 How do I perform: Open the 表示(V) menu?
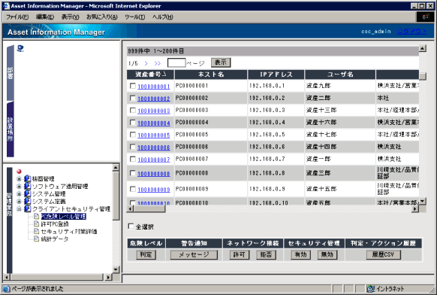coord(71,17)
